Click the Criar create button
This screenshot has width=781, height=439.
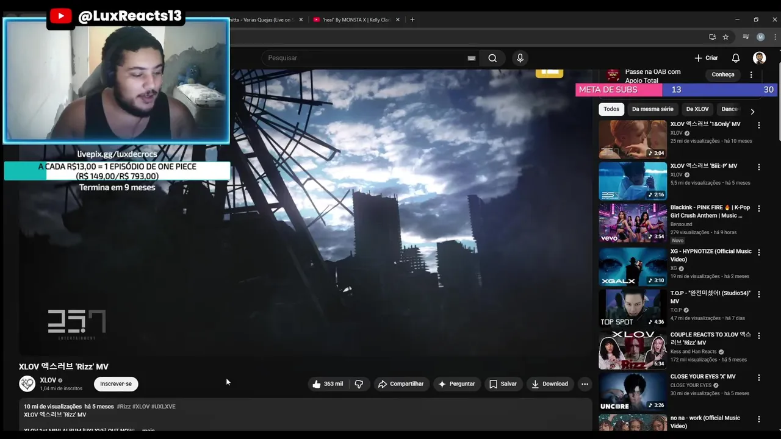click(706, 58)
